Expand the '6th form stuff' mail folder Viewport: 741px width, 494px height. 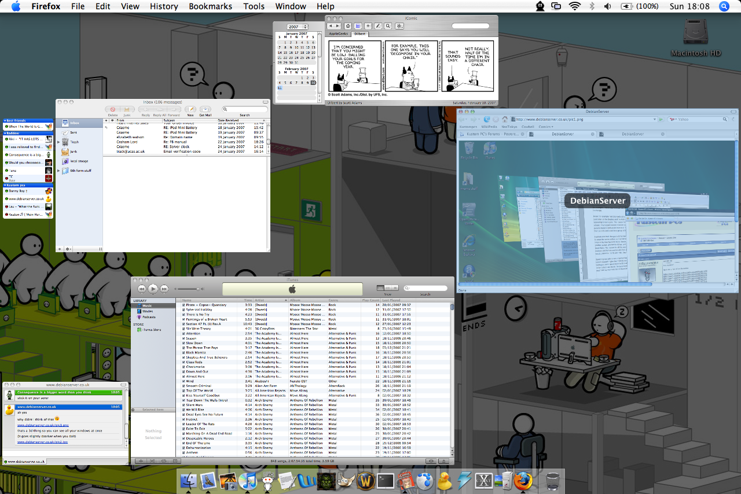(x=58, y=171)
